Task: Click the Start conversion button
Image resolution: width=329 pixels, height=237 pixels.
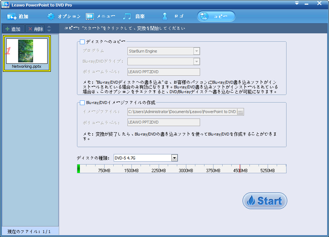Action: 265,200
